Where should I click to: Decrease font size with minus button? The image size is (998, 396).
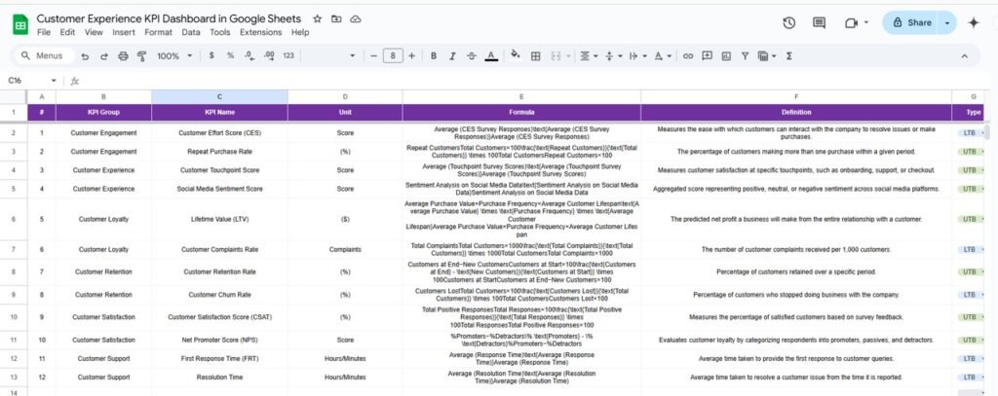pyautogui.click(x=373, y=55)
